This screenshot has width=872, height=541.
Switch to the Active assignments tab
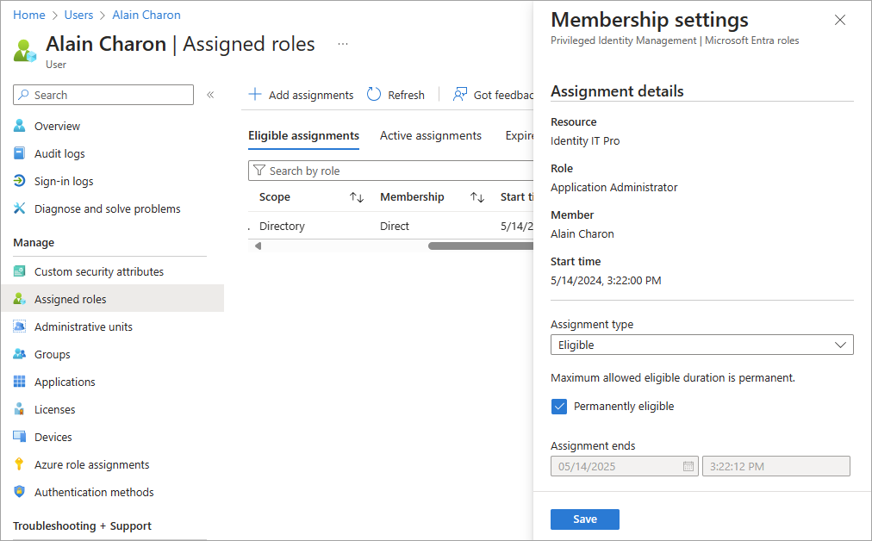[x=430, y=135]
